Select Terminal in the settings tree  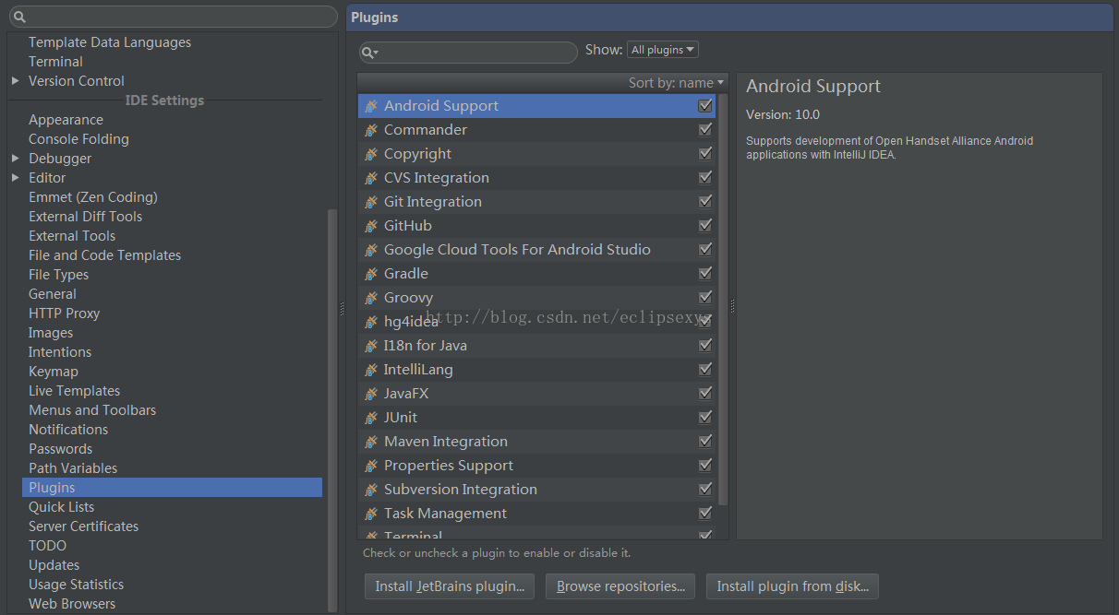tap(55, 62)
